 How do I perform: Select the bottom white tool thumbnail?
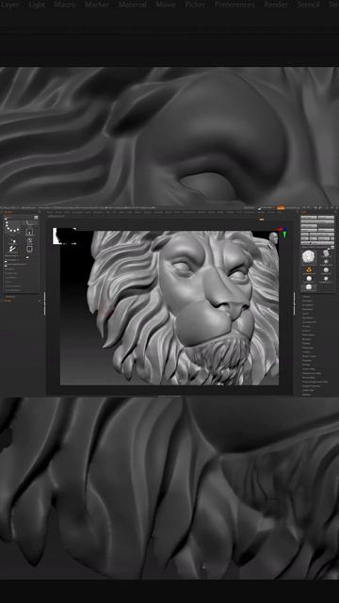coord(309,286)
